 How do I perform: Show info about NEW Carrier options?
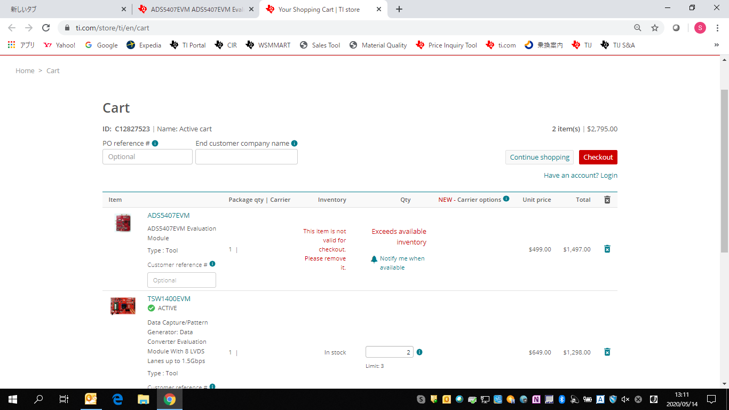click(506, 199)
